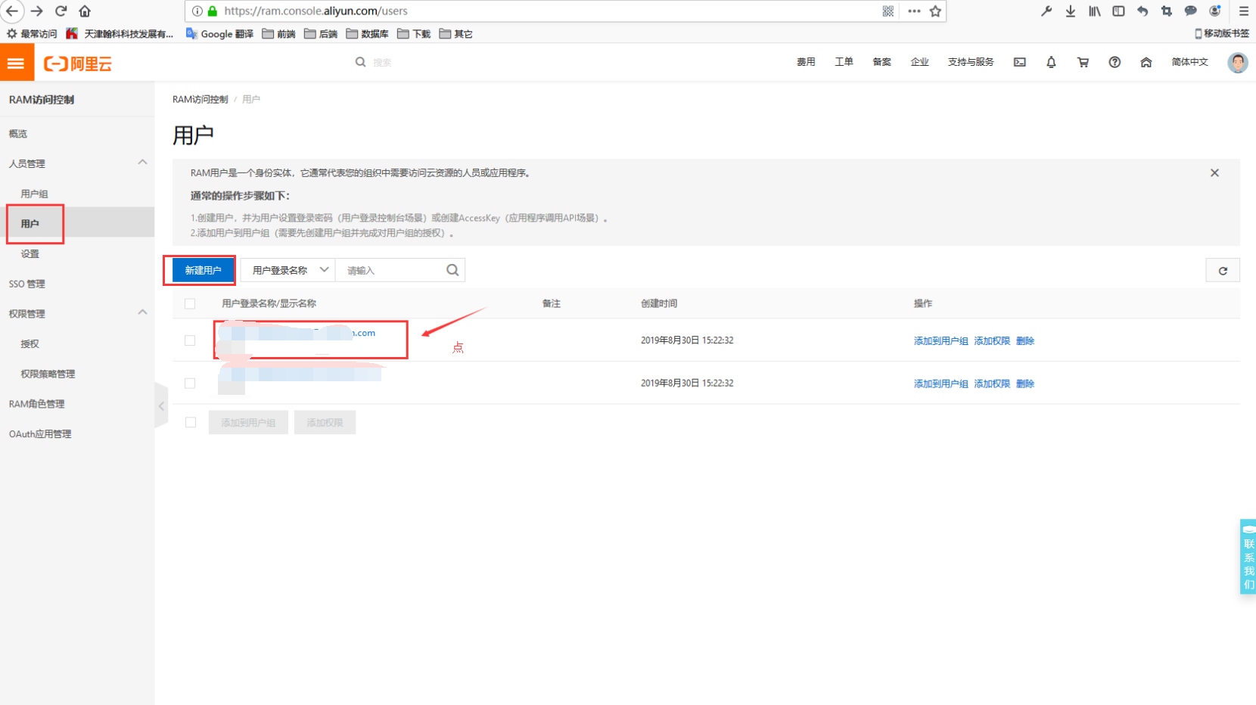Toggle the browser sidebar icon
1256x705 pixels.
pyautogui.click(x=1118, y=11)
